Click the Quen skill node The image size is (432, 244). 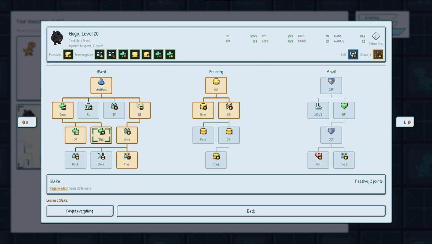click(62, 110)
